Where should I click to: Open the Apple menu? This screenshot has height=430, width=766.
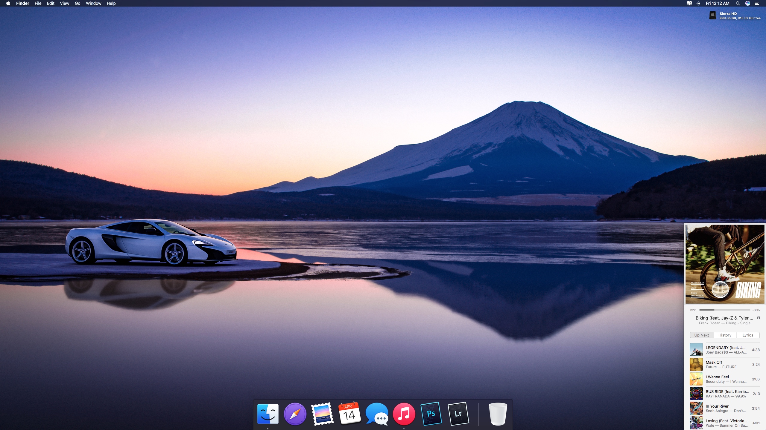tap(8, 3)
